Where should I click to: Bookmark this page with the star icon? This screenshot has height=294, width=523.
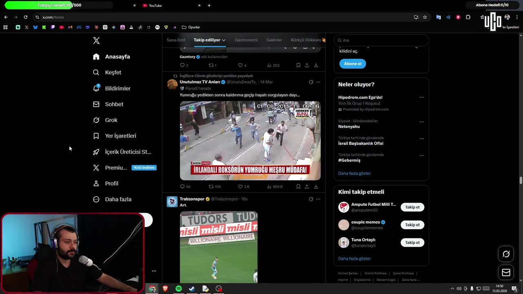click(425, 17)
